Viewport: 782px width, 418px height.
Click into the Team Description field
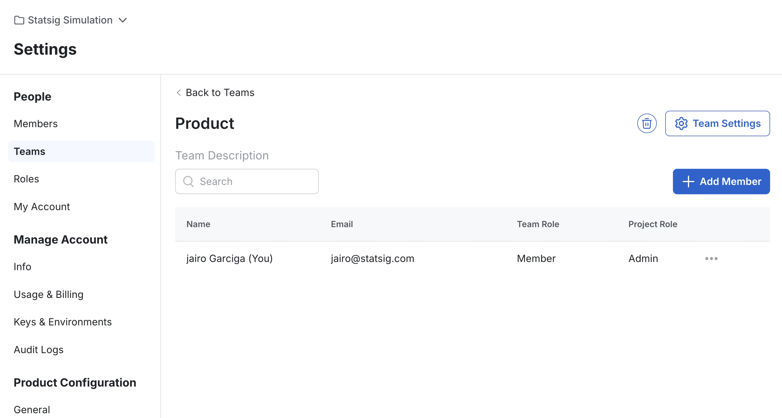click(x=222, y=155)
